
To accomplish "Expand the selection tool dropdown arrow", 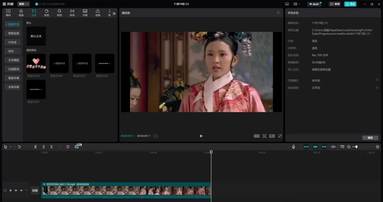I will [x=11, y=147].
